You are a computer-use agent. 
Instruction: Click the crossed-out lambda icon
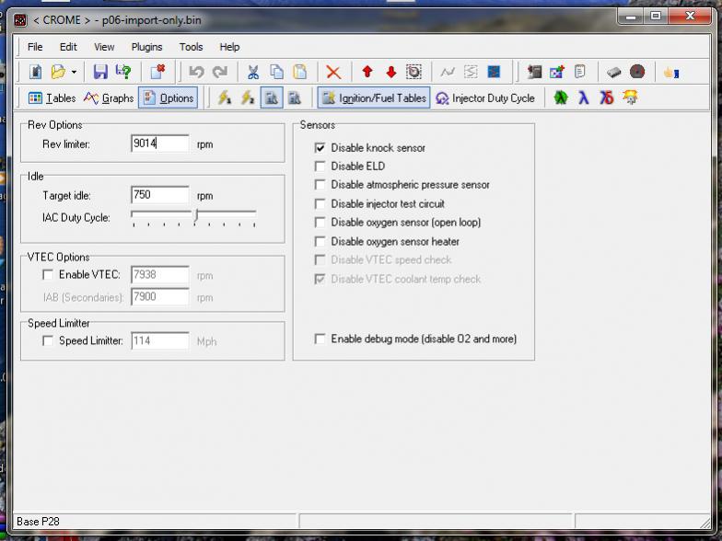coord(606,98)
